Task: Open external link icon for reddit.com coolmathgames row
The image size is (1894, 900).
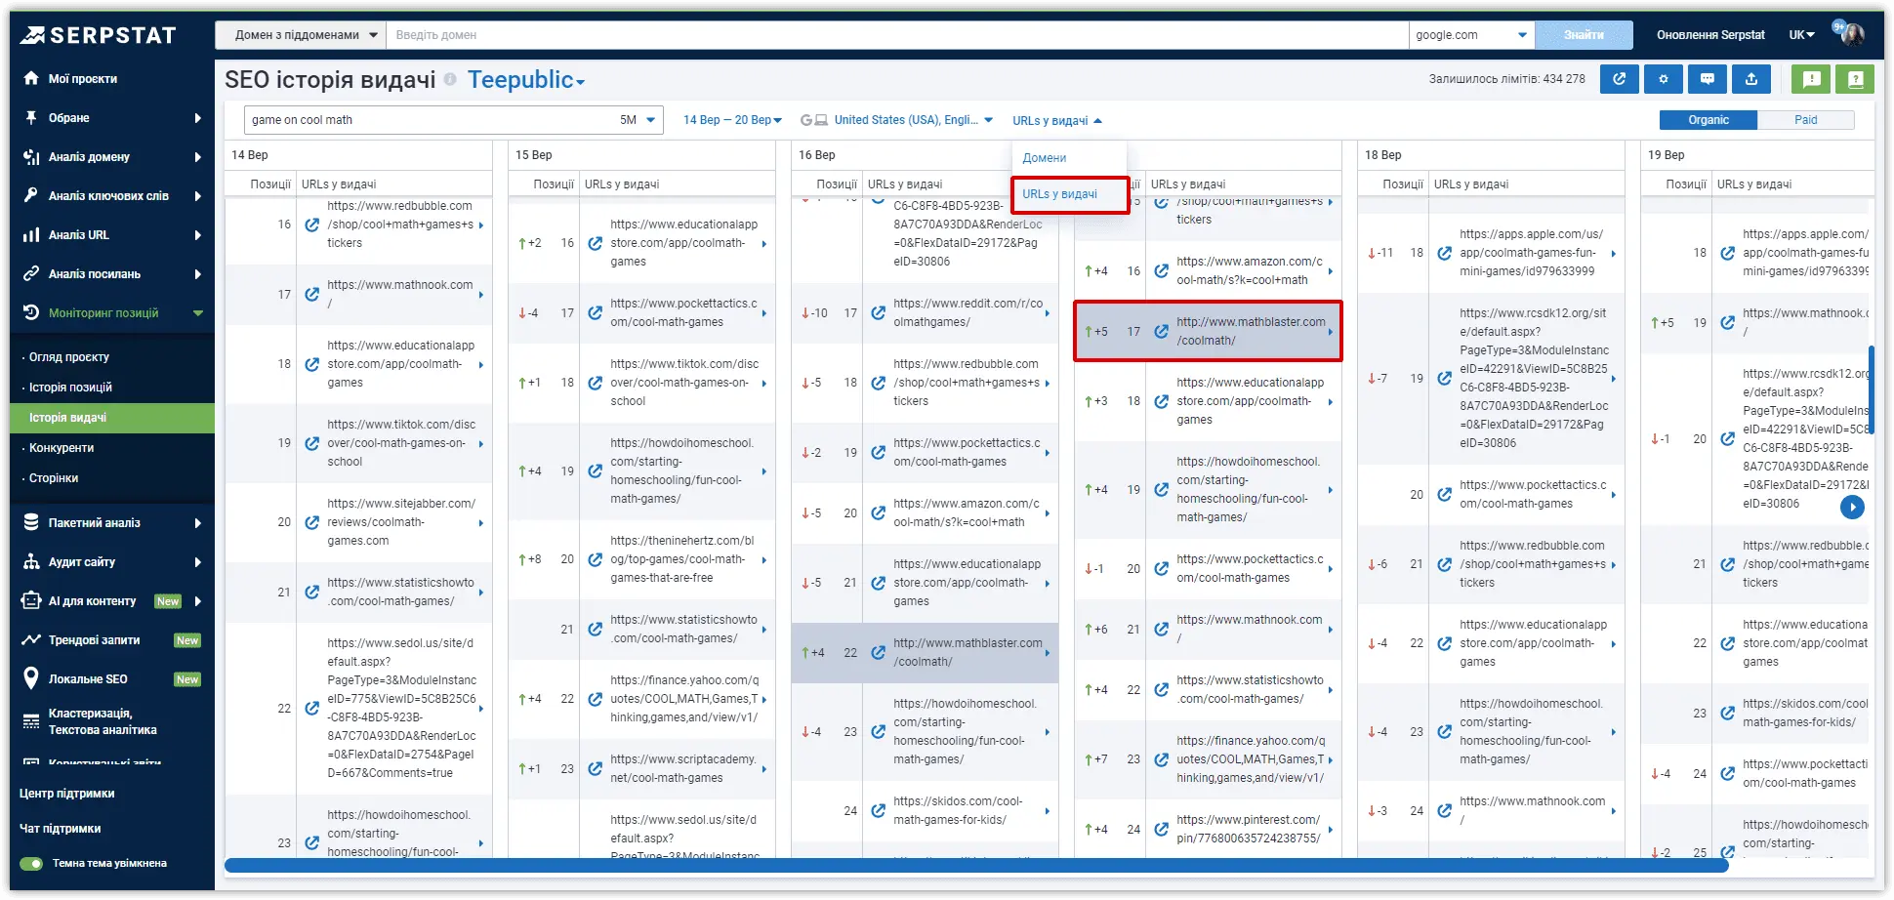Action: tap(878, 312)
